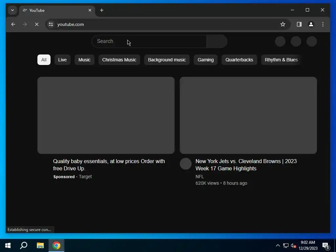Open 'Quality baby essentials' ad title
Viewport: 336px width, 252px height.
109,165
